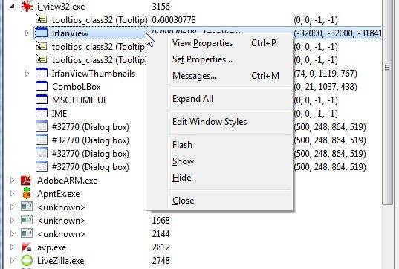Expand the avp.exe process node
The height and width of the screenshot is (269, 399).
(x=12, y=247)
